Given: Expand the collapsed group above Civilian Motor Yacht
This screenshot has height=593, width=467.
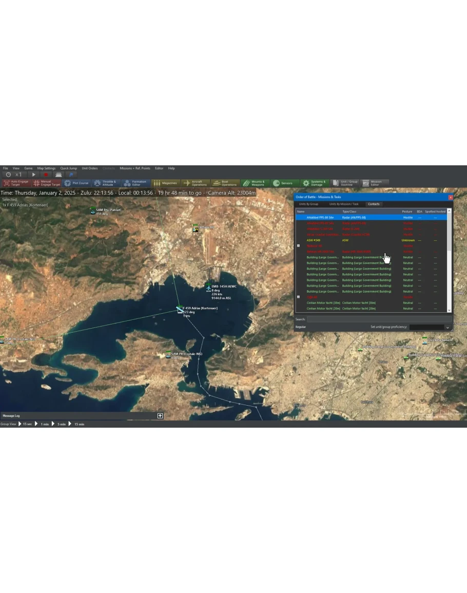Looking at the screenshot, I should 299,297.
